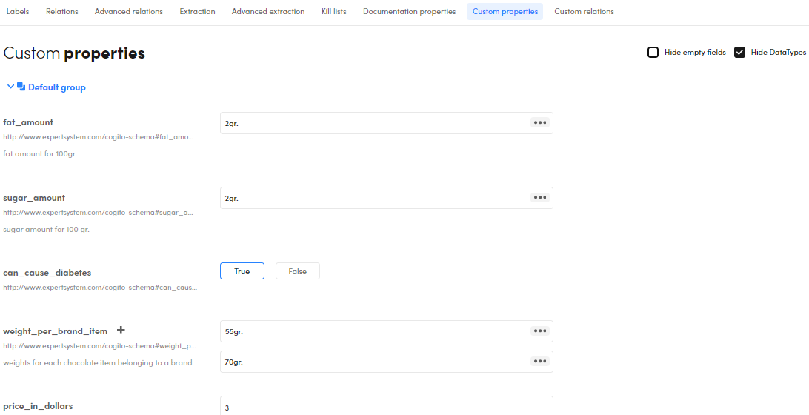The width and height of the screenshot is (809, 415).
Task: Open the Advanced relations tab
Action: (x=129, y=12)
